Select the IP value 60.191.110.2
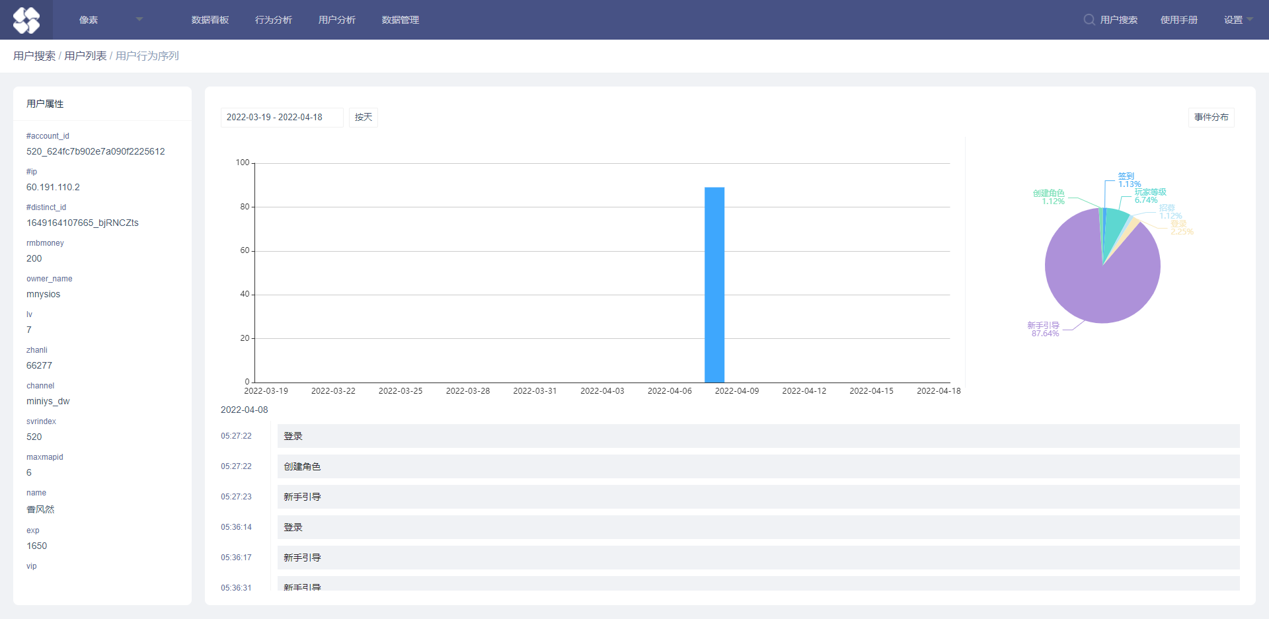This screenshot has height=619, width=1269. (53, 187)
